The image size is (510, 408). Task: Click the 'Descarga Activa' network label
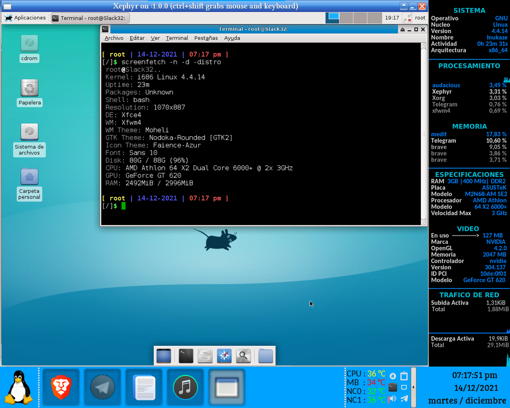[x=452, y=339]
